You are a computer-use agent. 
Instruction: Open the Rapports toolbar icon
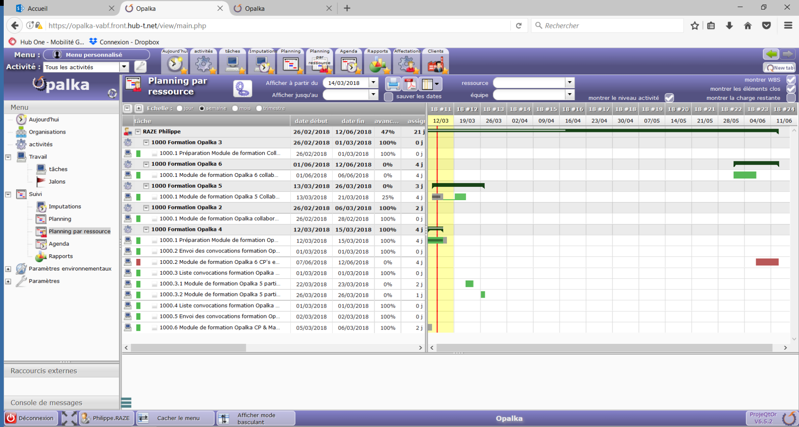[377, 64]
